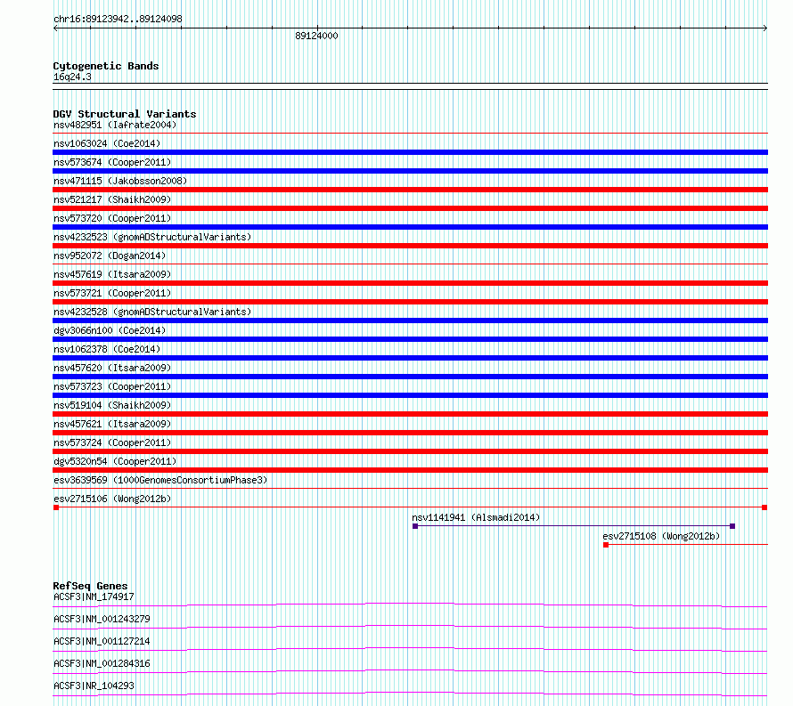793x706 pixels.
Task: Open nsv1141941 (Alsmadi2014) label
Action: click(476, 517)
